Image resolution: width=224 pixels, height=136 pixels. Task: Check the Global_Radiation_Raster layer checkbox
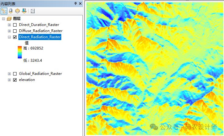coord(15,74)
